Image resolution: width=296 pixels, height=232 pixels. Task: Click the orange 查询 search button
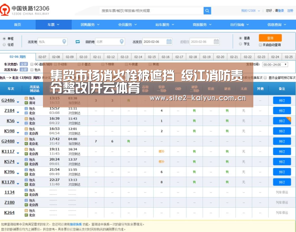[270, 38]
